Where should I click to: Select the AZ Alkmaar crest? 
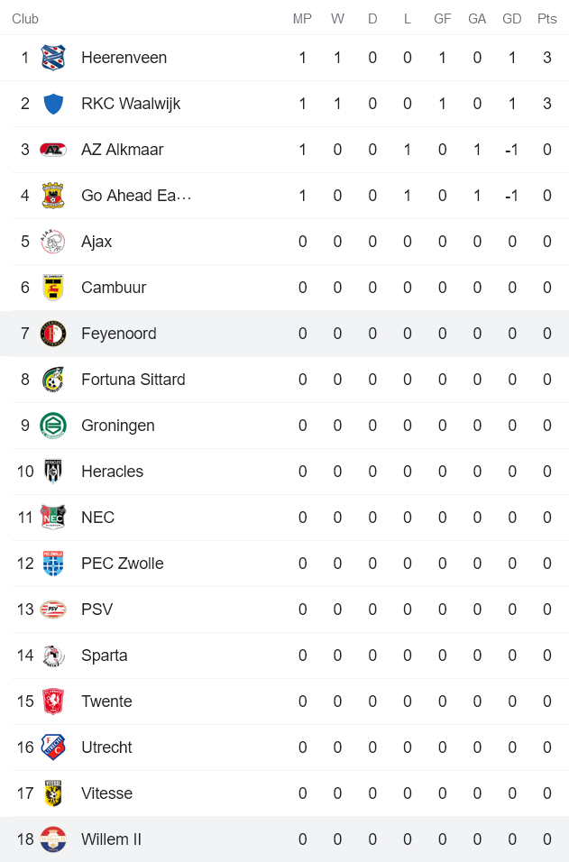click(53, 149)
